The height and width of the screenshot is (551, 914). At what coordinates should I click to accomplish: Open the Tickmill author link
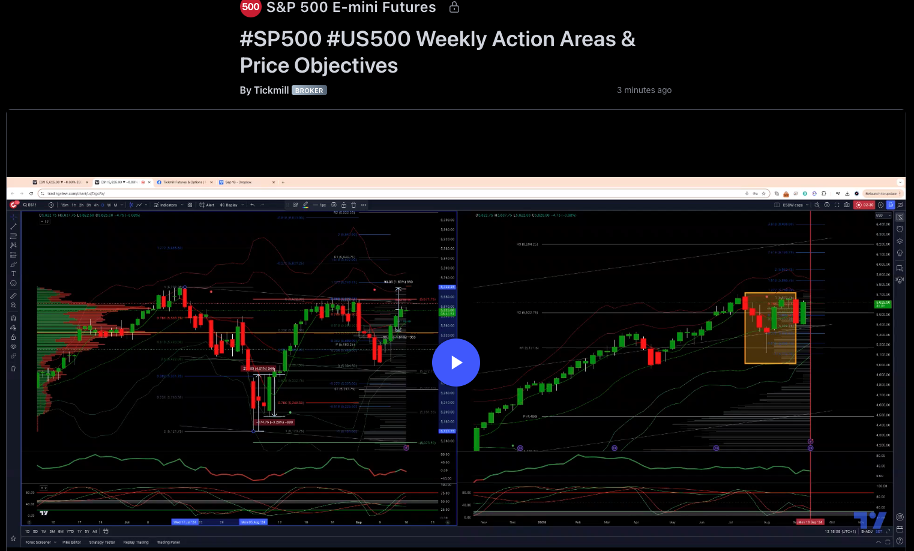pyautogui.click(x=270, y=90)
